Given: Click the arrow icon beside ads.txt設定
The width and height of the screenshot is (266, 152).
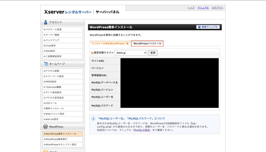Looking at the screenshot, I should pyautogui.click(x=44, y=119).
